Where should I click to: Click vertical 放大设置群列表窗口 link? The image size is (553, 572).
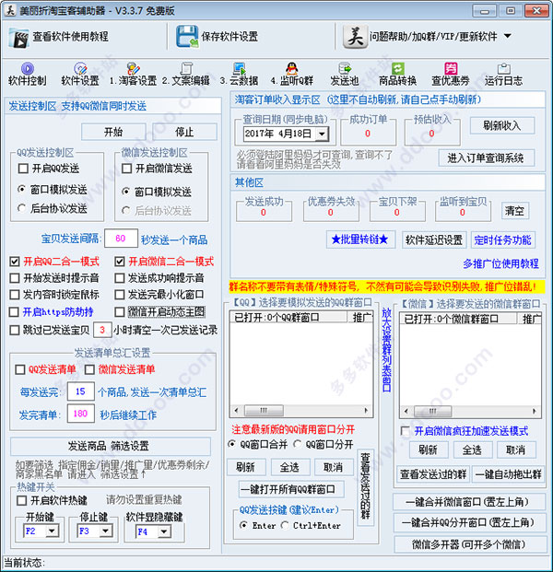tap(386, 349)
